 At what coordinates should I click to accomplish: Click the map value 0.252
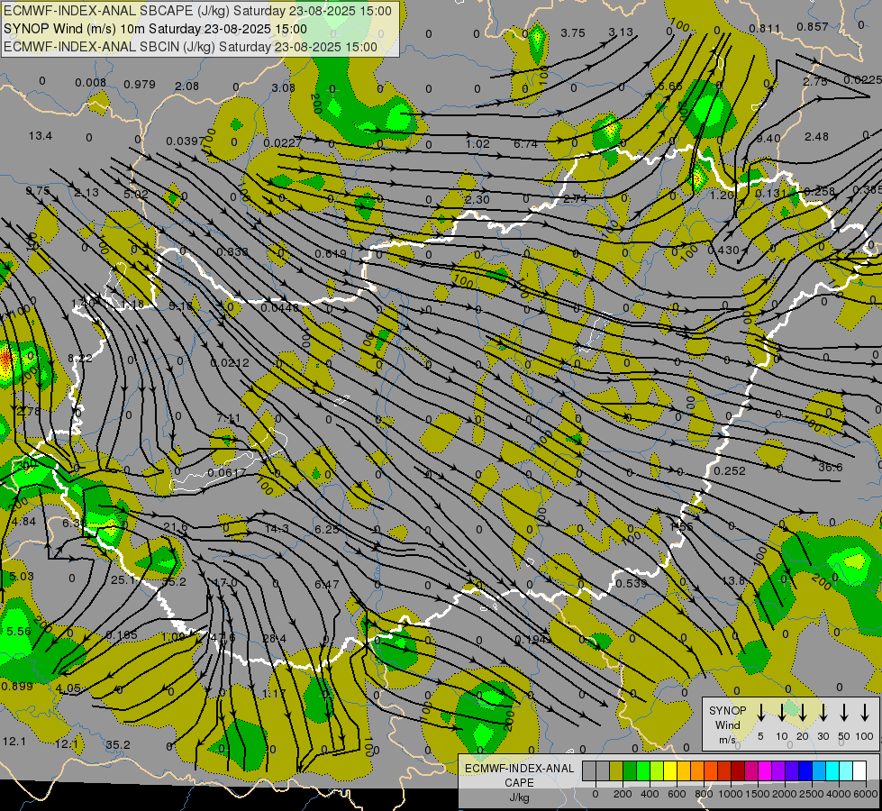tap(730, 470)
